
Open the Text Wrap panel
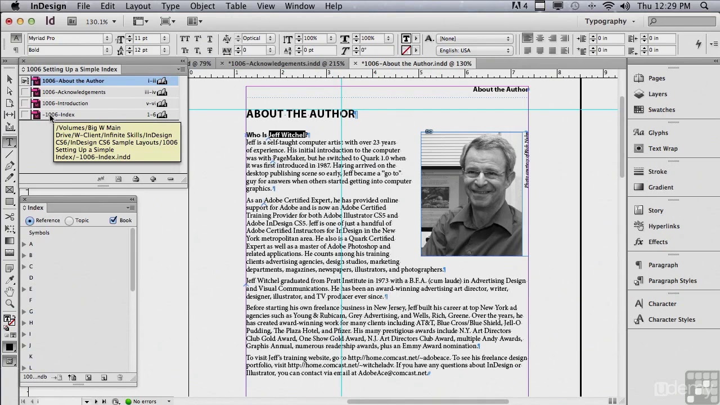pyautogui.click(x=663, y=148)
